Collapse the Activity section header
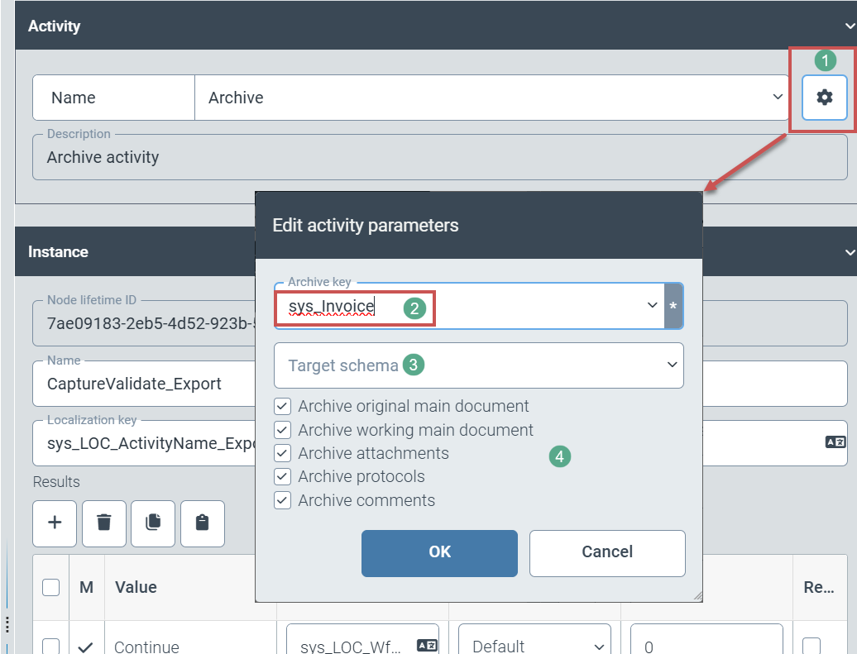The height and width of the screenshot is (654, 857). [x=849, y=26]
